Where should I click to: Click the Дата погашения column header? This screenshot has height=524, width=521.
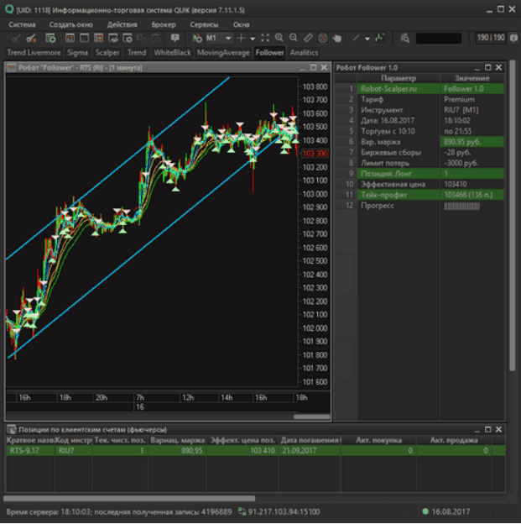coord(310,441)
